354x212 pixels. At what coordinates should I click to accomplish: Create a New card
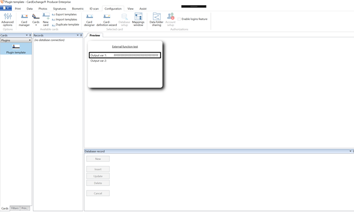pos(46,20)
